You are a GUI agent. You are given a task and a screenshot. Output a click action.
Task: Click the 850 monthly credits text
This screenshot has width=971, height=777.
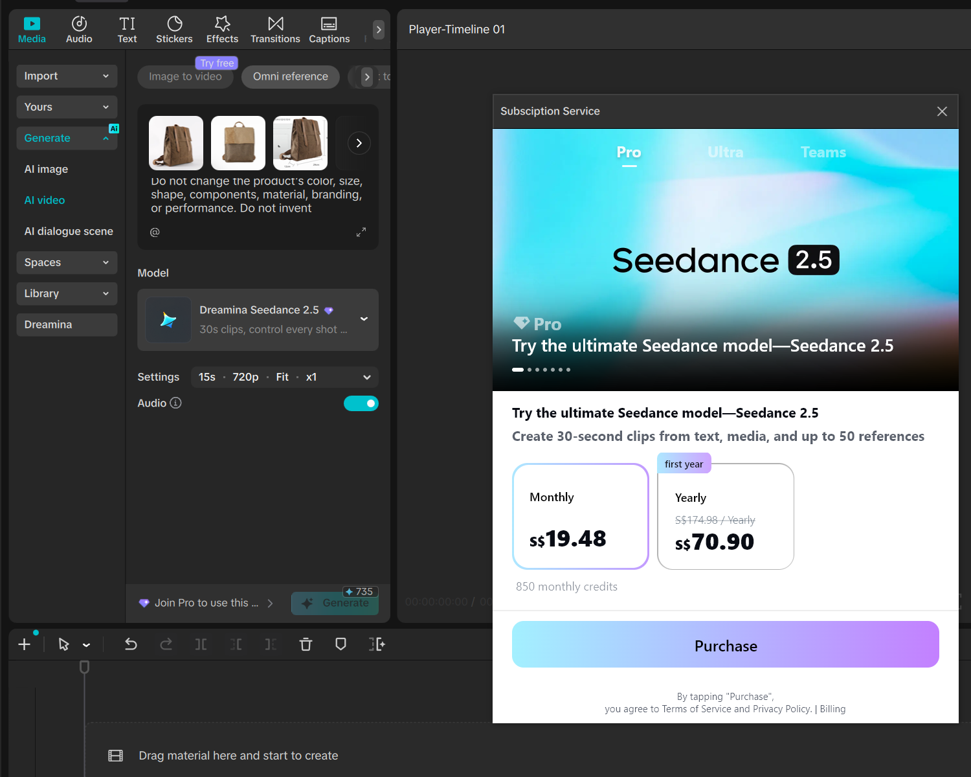(x=566, y=587)
